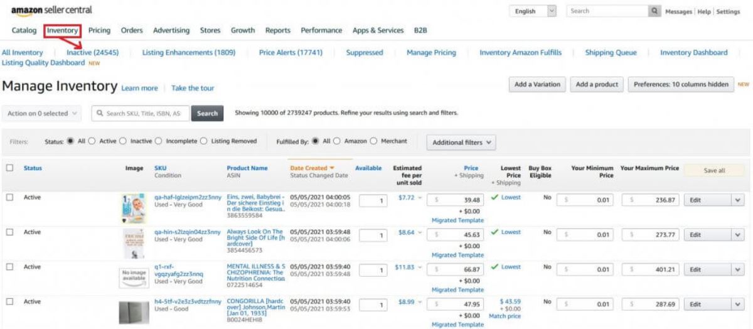This screenshot has height=329, width=753.
Task: Choose the Merchant fulfilled-by radio button
Action: [x=374, y=141]
